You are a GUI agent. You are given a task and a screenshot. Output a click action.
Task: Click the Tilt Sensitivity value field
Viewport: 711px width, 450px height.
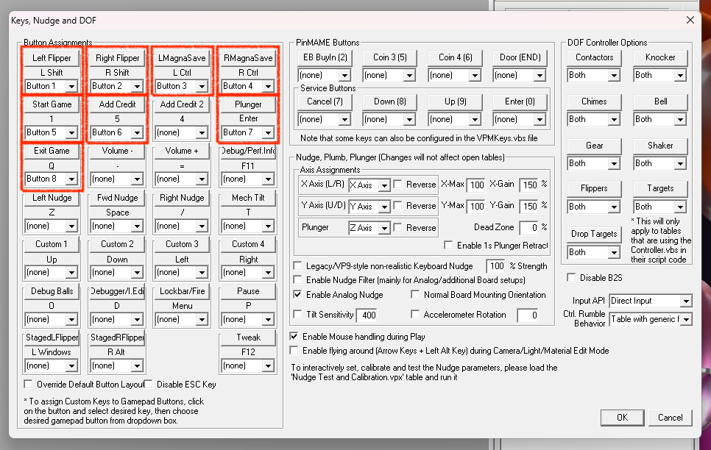(367, 315)
